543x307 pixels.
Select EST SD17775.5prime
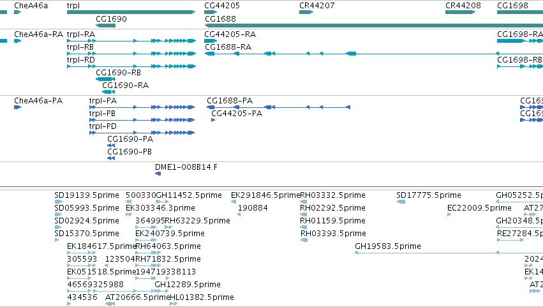pos(429,195)
